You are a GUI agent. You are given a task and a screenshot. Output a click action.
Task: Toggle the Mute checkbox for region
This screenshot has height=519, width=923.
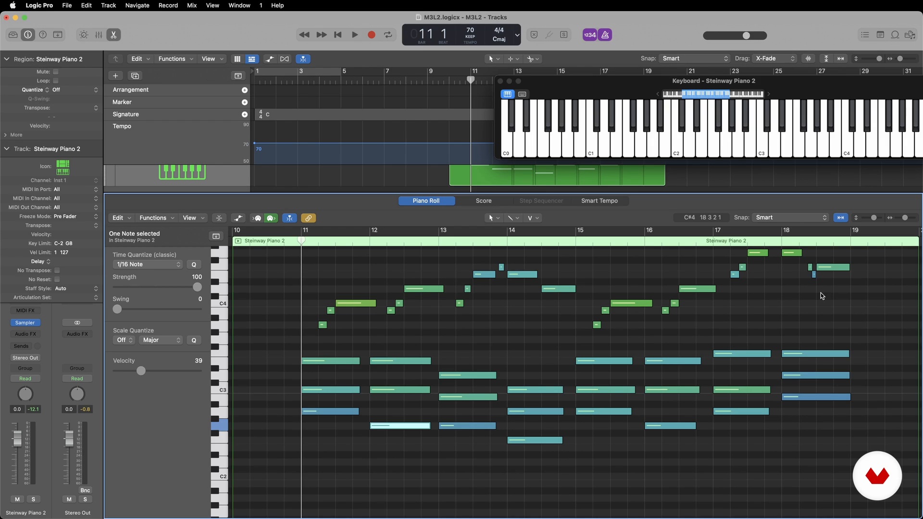pos(56,72)
